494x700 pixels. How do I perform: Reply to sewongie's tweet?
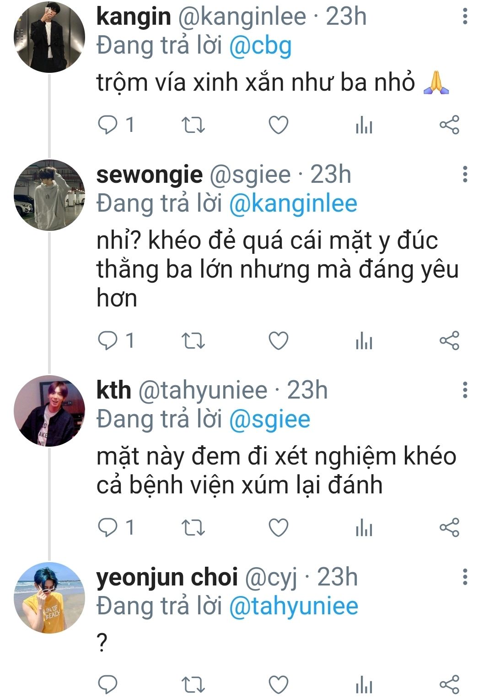(x=108, y=341)
